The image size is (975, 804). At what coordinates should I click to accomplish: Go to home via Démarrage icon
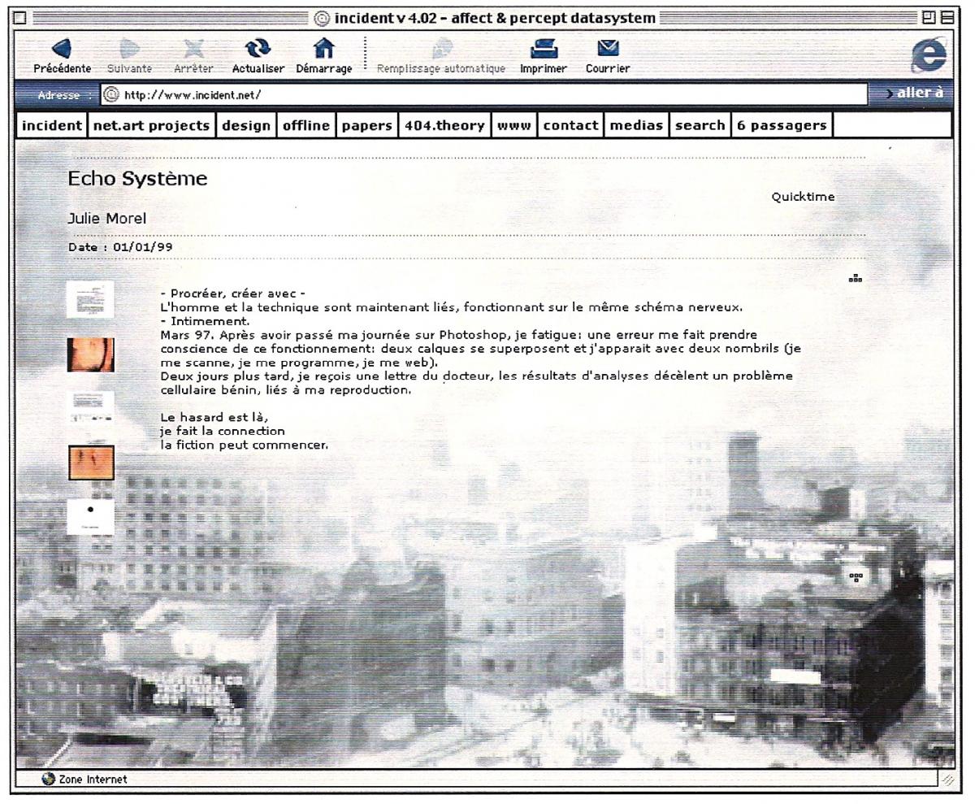click(x=323, y=51)
